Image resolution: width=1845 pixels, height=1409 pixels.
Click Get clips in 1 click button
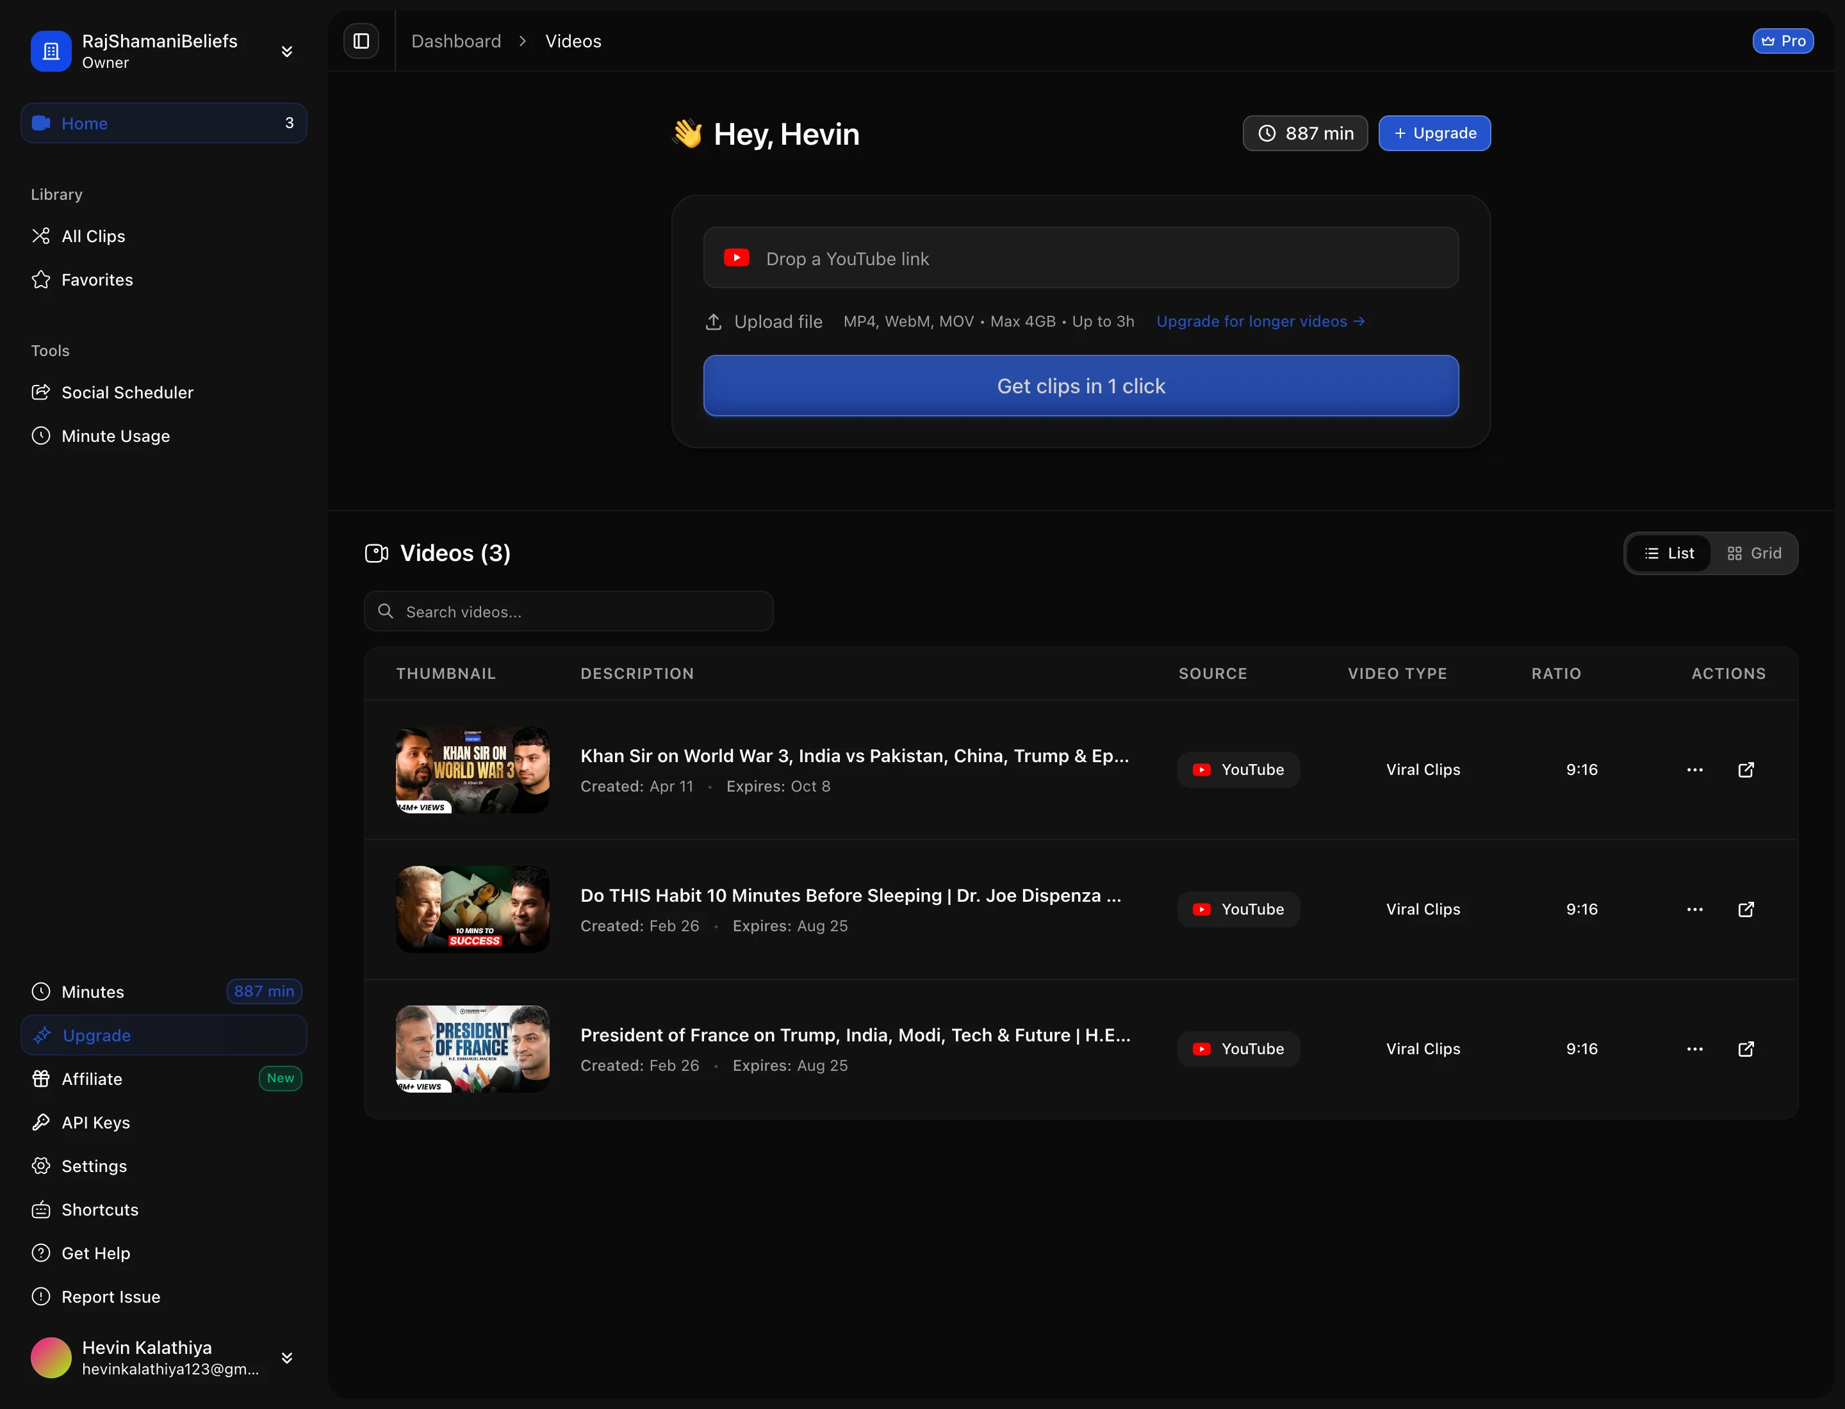pyautogui.click(x=1081, y=386)
